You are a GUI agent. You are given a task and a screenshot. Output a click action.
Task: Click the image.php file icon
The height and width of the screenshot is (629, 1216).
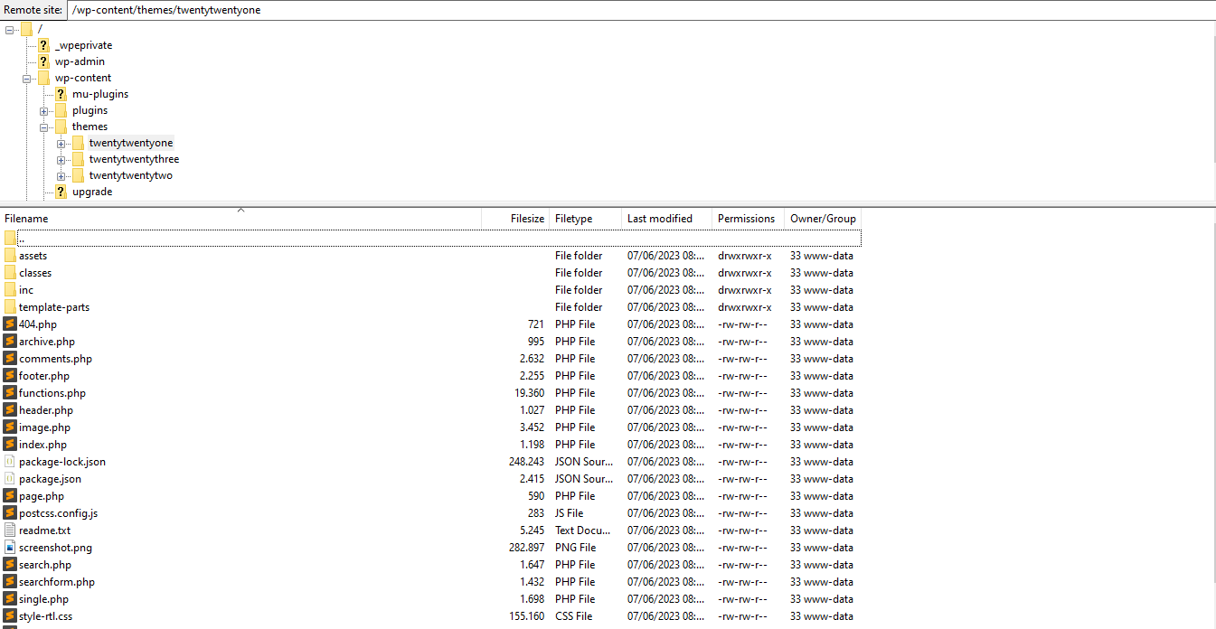[10, 427]
